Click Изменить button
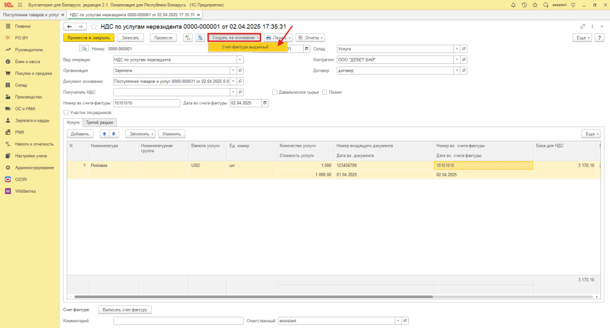 172,134
